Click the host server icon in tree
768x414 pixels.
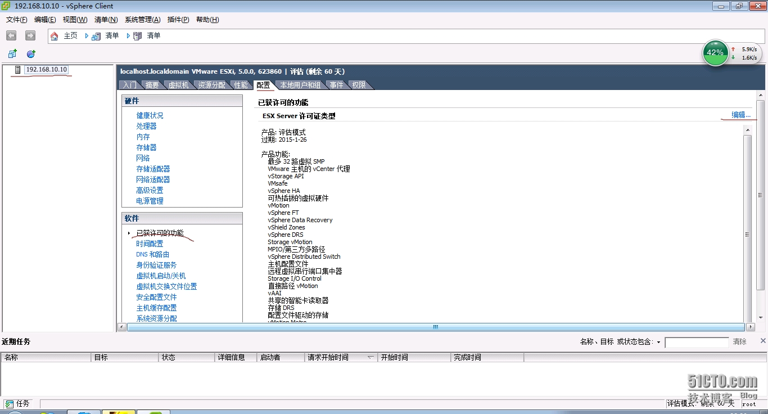coord(18,70)
